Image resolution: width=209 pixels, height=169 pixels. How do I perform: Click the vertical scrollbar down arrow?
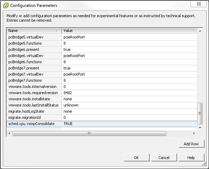point(200,128)
